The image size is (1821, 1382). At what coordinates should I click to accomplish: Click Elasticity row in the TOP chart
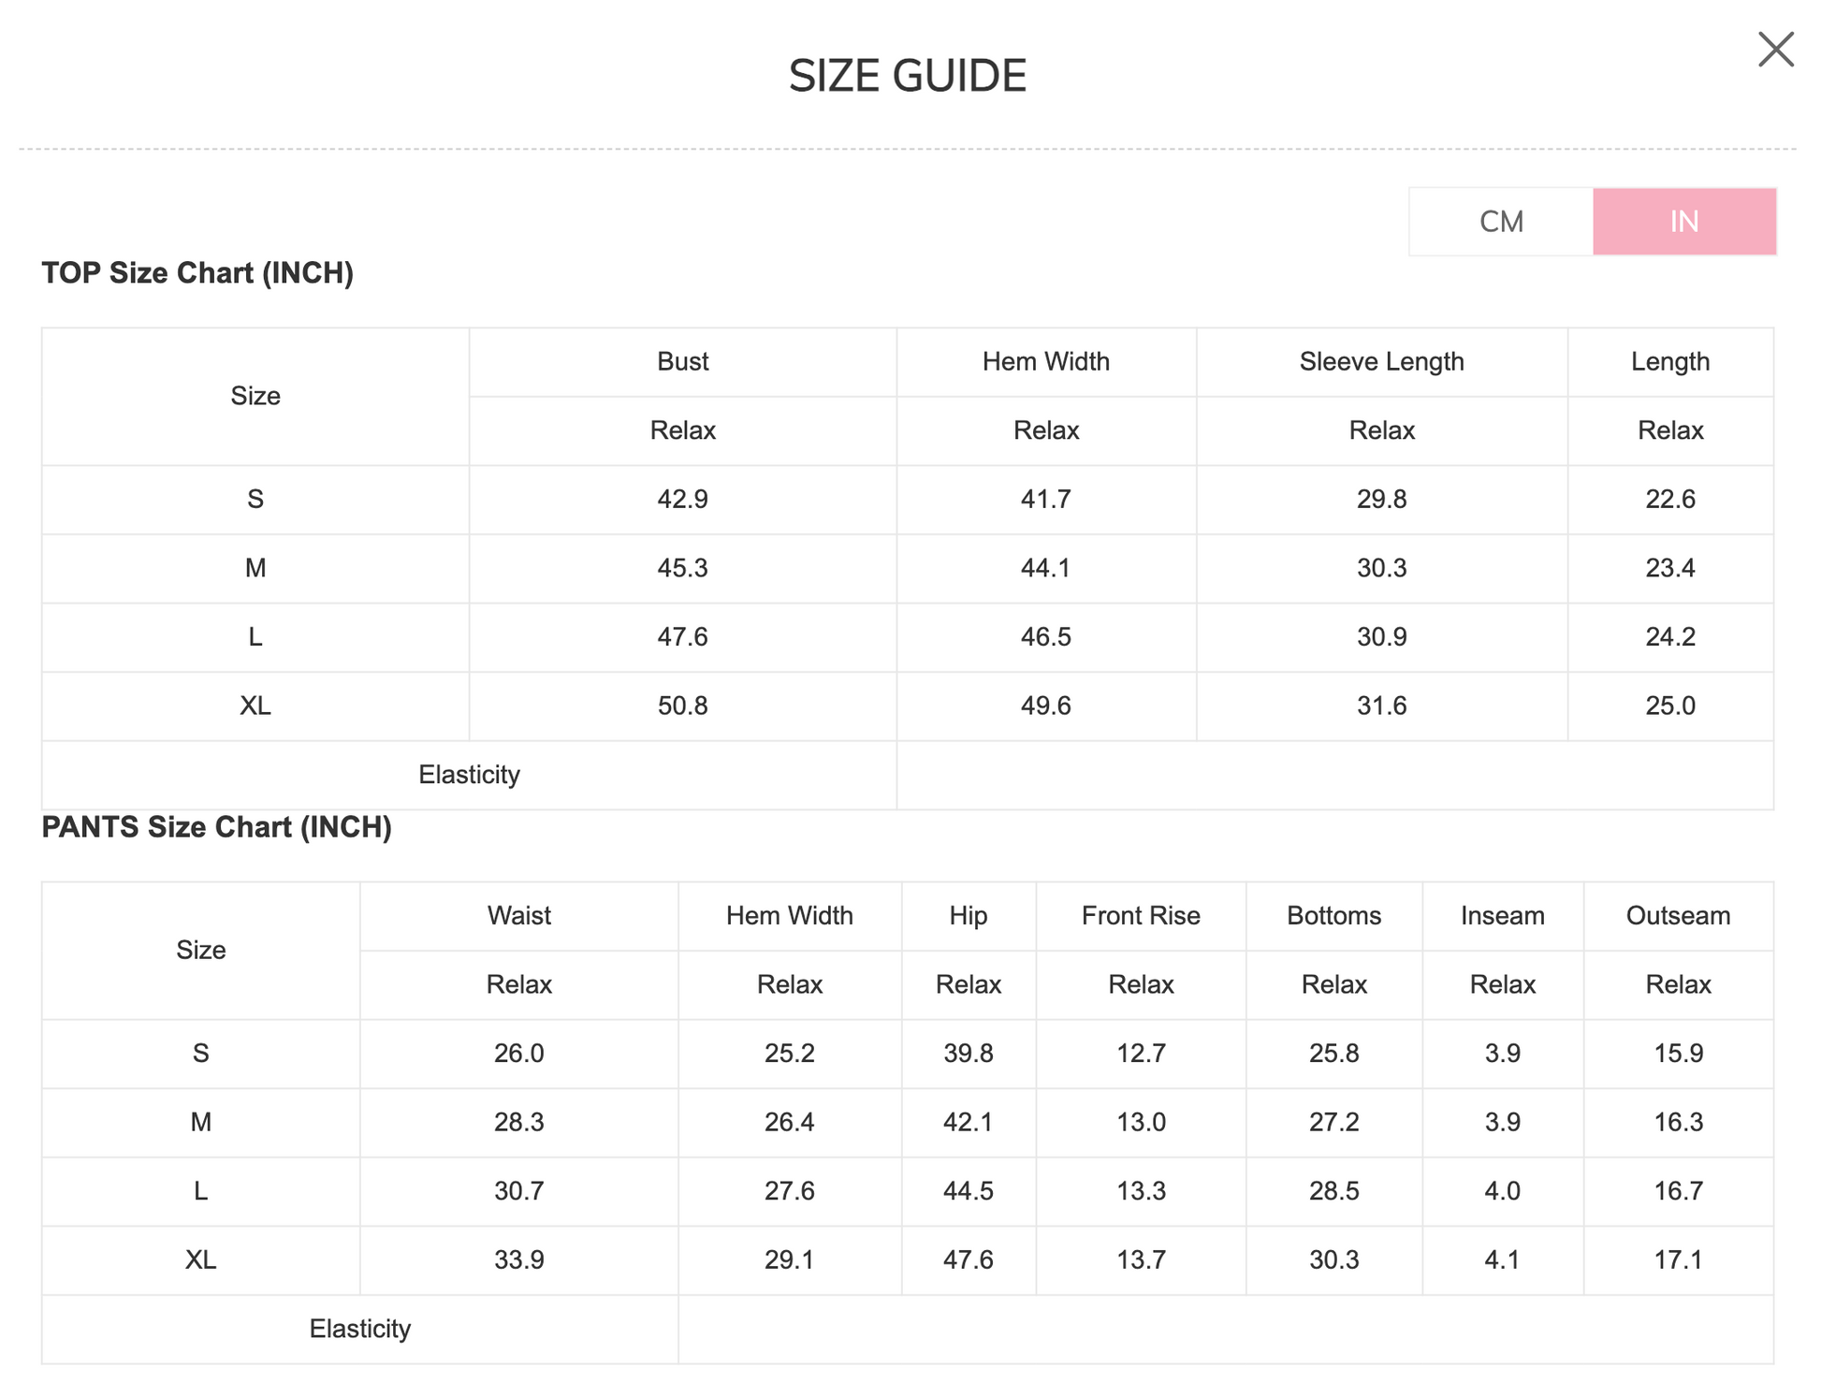point(469,775)
